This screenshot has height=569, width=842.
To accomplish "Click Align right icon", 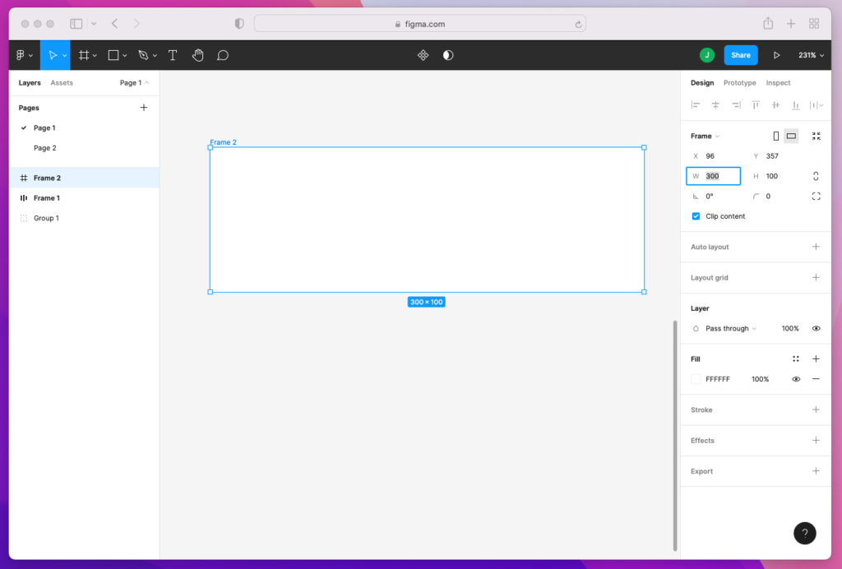I will tap(736, 105).
